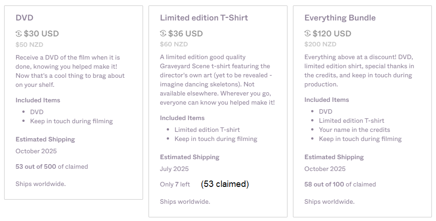Click the $120 USD price
The width and height of the screenshot is (436, 221).
point(332,33)
